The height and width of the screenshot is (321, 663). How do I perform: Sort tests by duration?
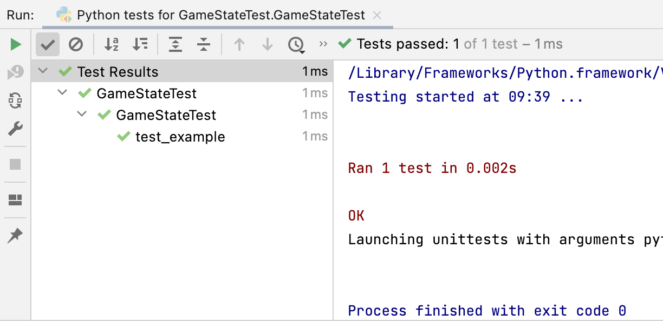[140, 44]
